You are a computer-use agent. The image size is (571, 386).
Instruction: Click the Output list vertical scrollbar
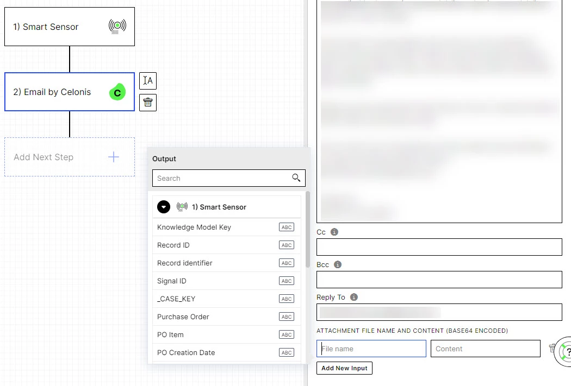point(308,229)
